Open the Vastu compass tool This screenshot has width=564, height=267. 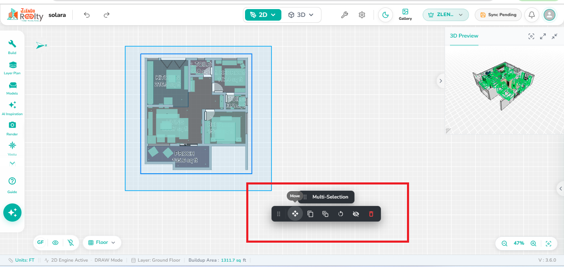[x=12, y=149]
